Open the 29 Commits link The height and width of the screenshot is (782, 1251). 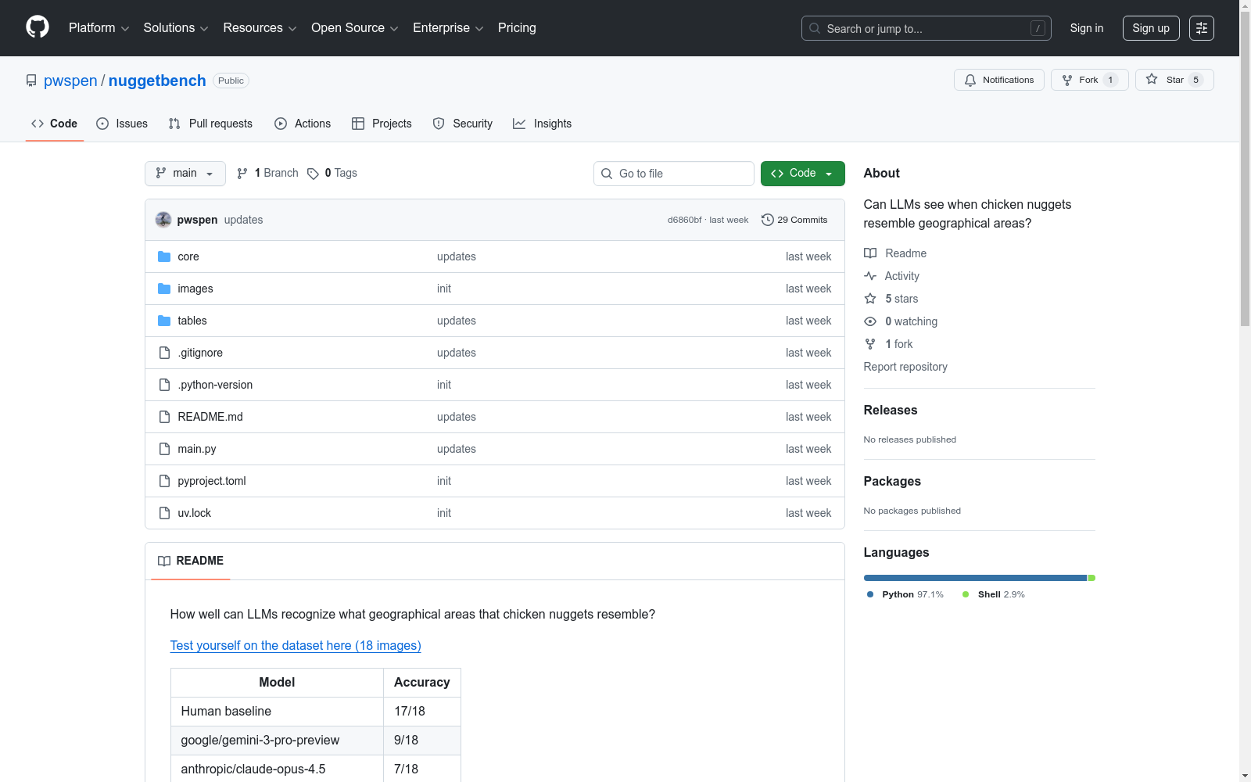tap(794, 220)
